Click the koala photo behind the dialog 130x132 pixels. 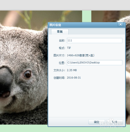(24, 68)
